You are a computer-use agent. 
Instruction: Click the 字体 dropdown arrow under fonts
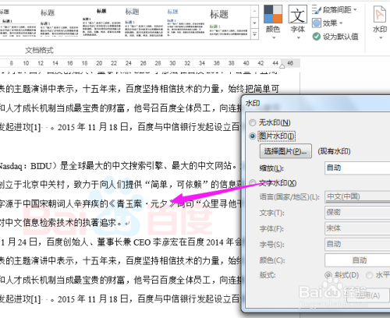tap(299, 38)
